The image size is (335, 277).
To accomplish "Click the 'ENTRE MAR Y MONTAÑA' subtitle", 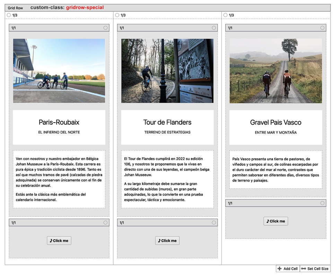I will click(276, 132).
